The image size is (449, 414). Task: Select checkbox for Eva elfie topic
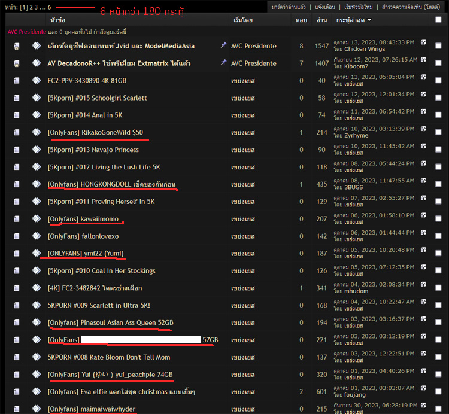[438, 391]
